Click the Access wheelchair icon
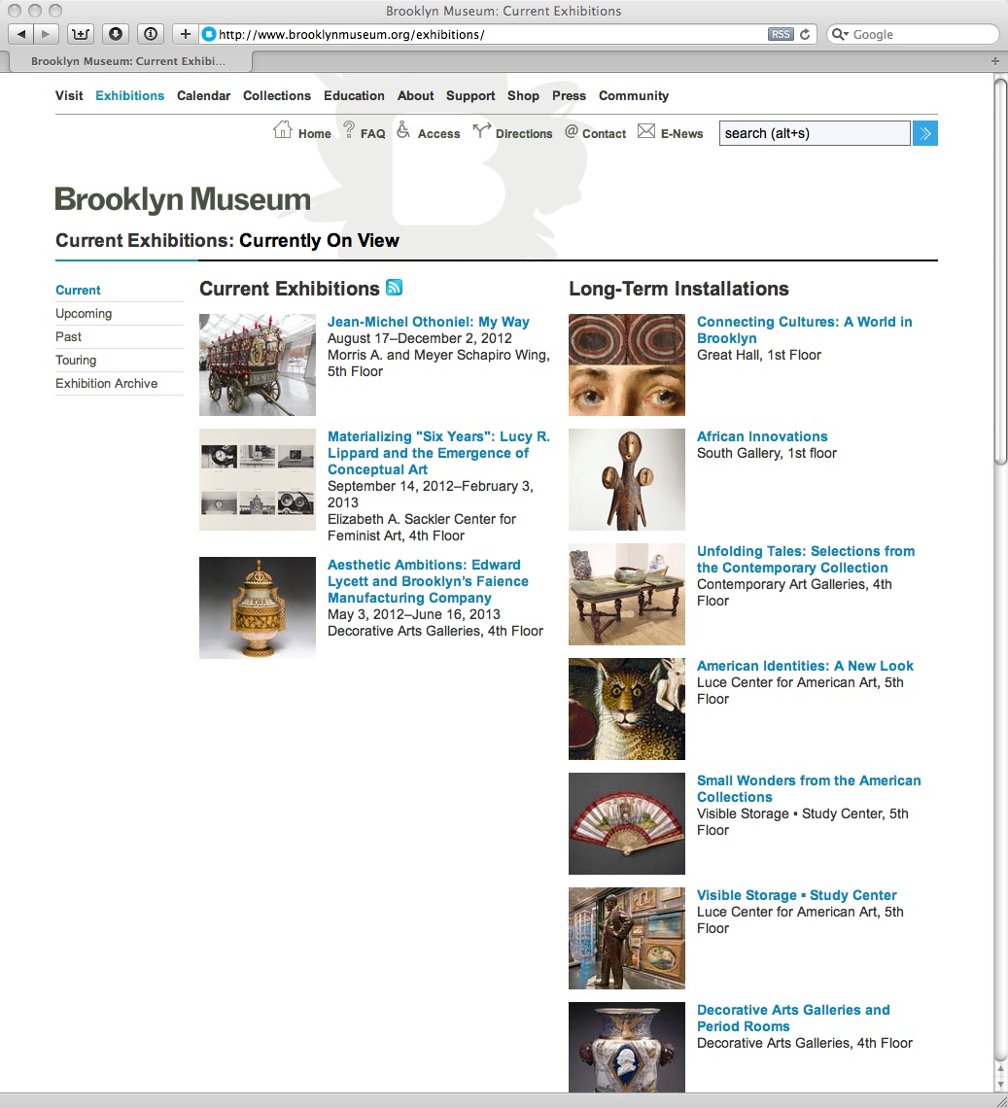Image resolution: width=1008 pixels, height=1108 pixels. point(403,129)
